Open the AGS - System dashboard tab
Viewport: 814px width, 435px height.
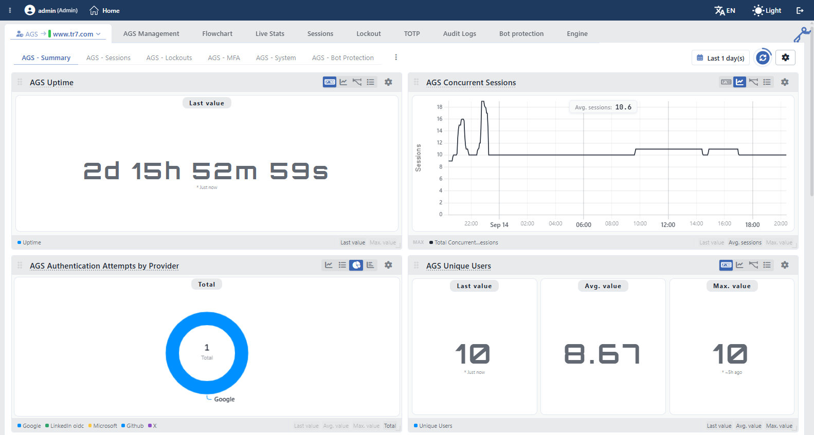pos(276,58)
